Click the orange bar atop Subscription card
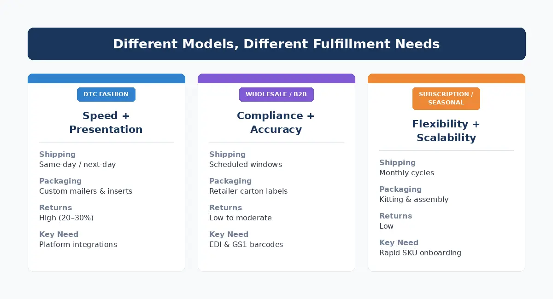Screen dimensions: 553x299 pyautogui.click(x=446, y=79)
